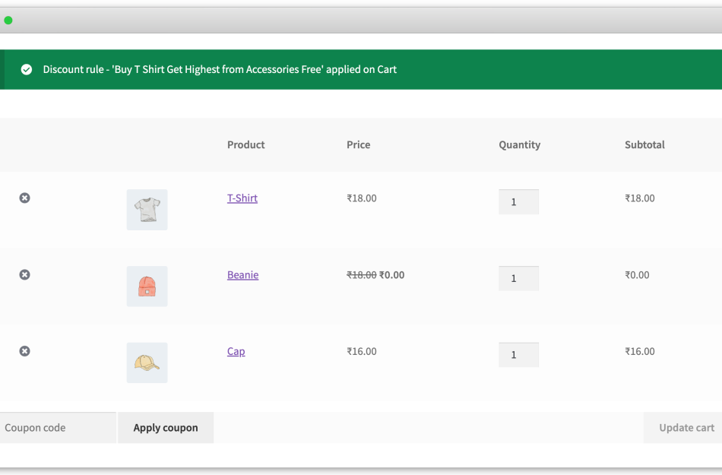Remove the Beanie from the cart
Screen dimensions: 722x475
[x=24, y=274]
